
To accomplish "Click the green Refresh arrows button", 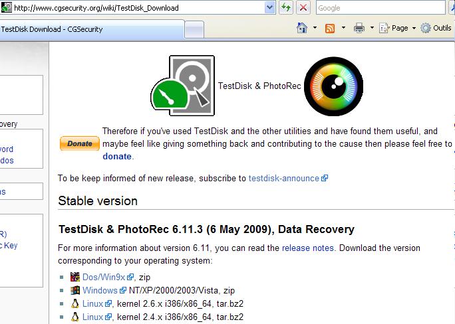I will click(x=286, y=7).
